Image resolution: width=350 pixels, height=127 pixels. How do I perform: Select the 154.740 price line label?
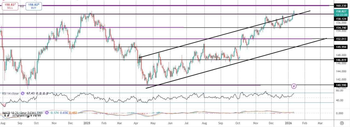[x=341, y=28]
